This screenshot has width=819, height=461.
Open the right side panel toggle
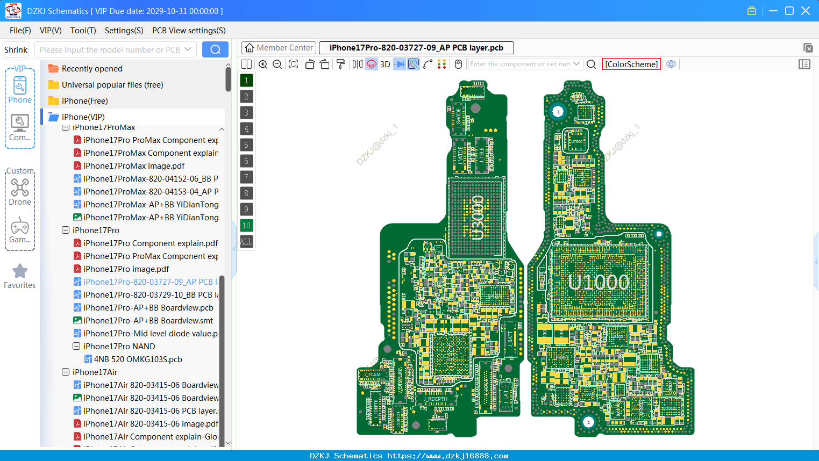(x=804, y=64)
